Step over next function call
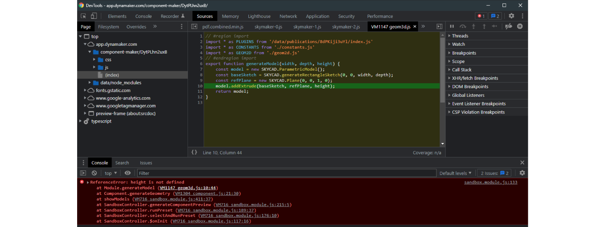The image size is (605, 227). (463, 26)
